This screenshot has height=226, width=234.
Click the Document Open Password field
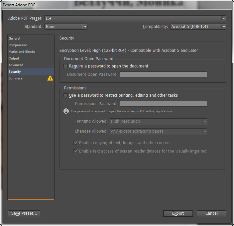[163, 74]
